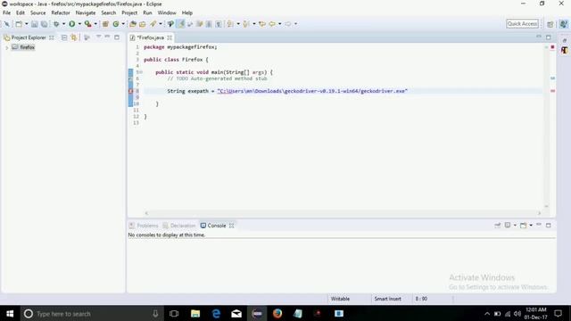
Task: Open the New Java Class dropdown arrow
Action: [123, 24]
